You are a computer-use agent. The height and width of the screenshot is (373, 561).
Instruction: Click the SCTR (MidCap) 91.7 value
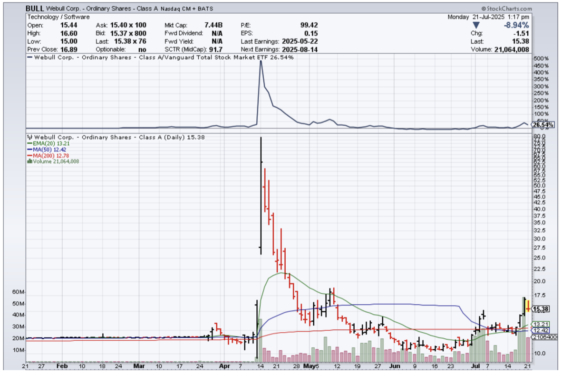216,49
